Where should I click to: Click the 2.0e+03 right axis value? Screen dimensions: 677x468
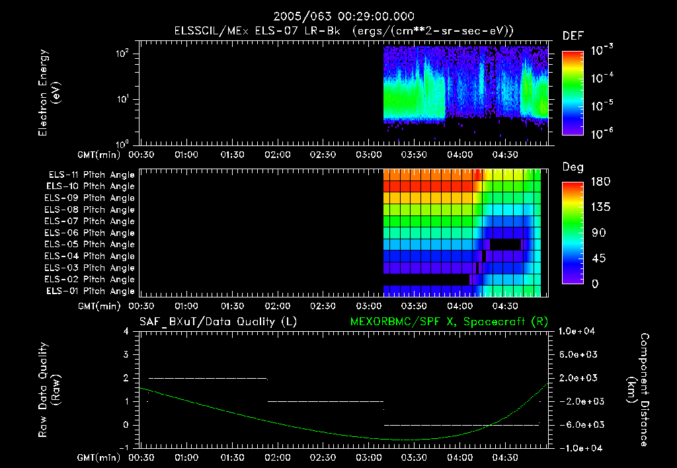[x=578, y=377]
